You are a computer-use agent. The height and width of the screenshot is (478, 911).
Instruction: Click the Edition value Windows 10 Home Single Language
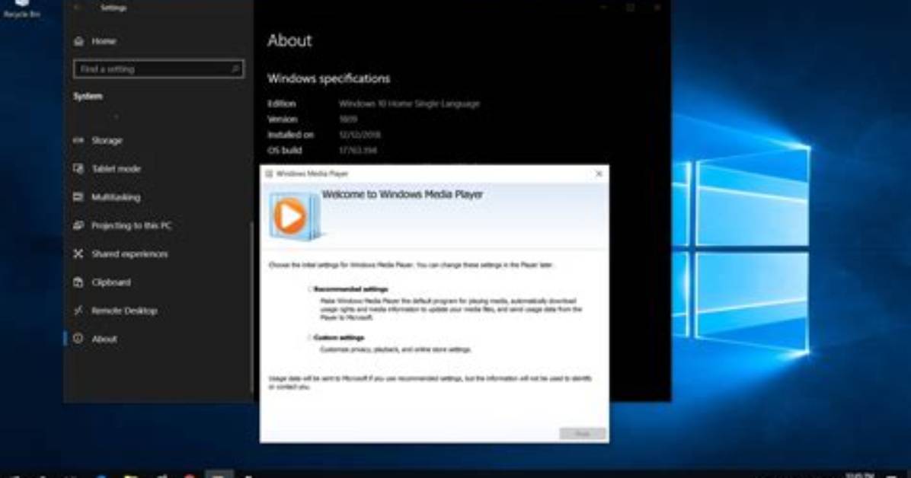tap(409, 104)
